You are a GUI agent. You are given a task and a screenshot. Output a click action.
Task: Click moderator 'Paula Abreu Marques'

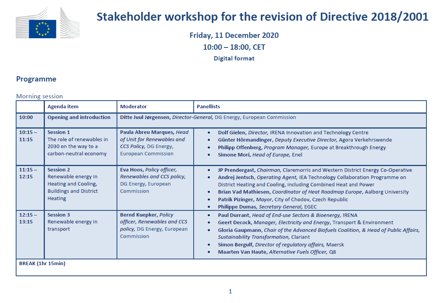tap(146, 132)
